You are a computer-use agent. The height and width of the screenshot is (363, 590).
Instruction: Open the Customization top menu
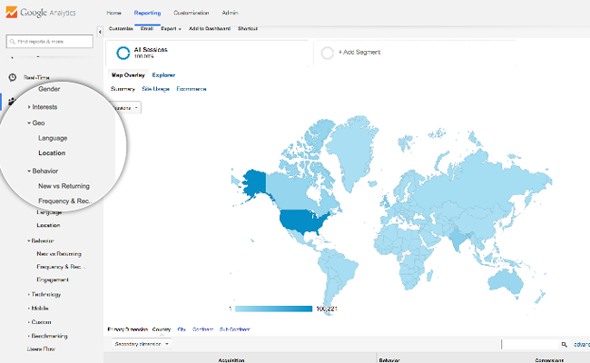[189, 14]
